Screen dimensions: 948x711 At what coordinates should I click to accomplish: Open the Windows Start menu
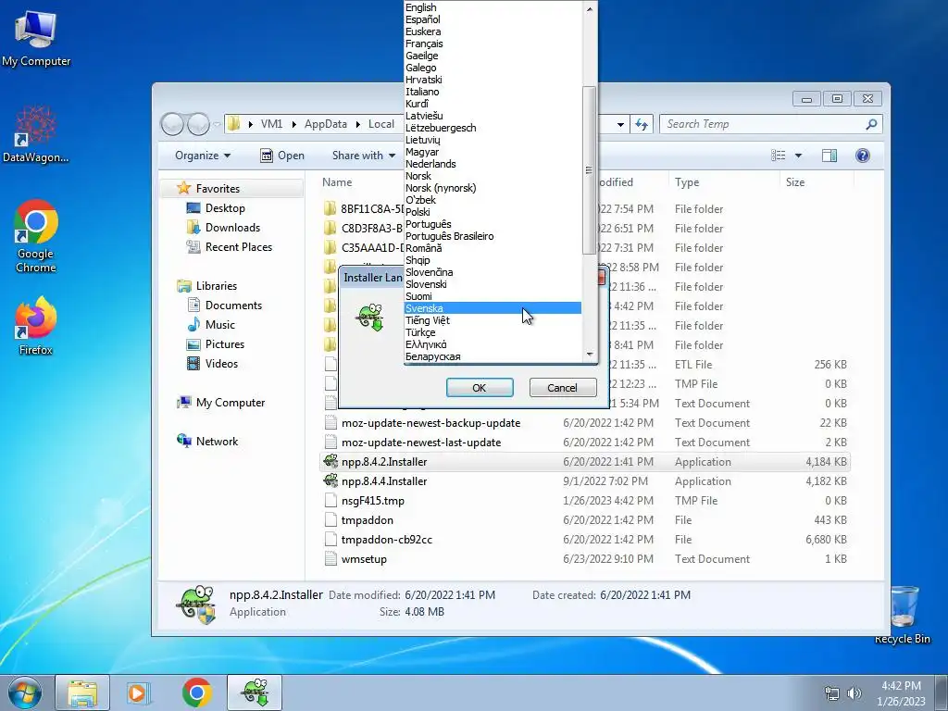tap(25, 692)
